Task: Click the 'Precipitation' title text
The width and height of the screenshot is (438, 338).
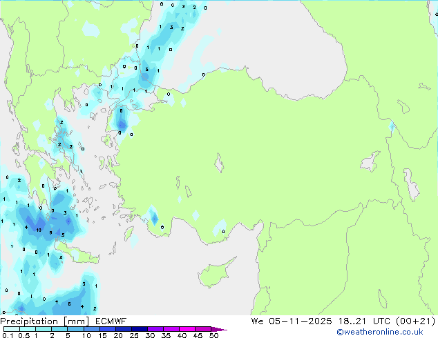Action: (29, 321)
